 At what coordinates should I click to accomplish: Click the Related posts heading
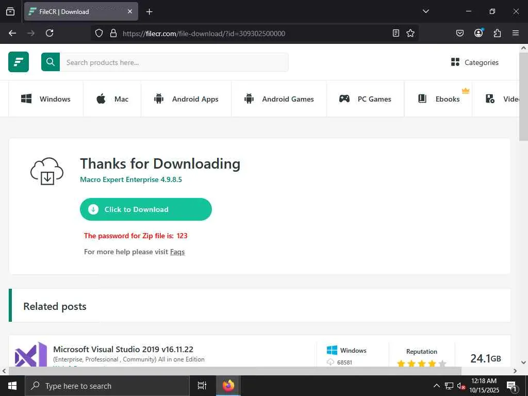(x=55, y=306)
